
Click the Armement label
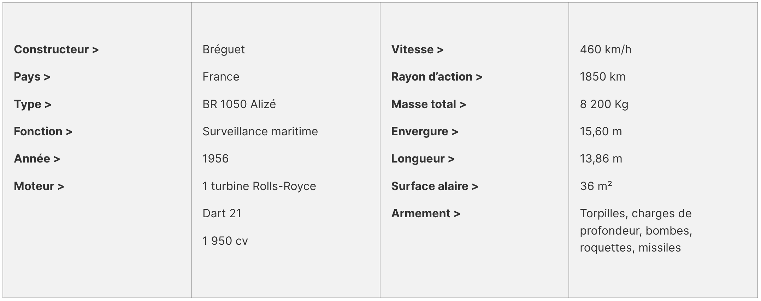426,213
